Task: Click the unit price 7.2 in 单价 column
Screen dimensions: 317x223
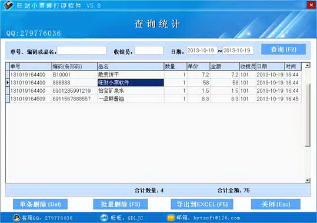Action: pyautogui.click(x=199, y=75)
